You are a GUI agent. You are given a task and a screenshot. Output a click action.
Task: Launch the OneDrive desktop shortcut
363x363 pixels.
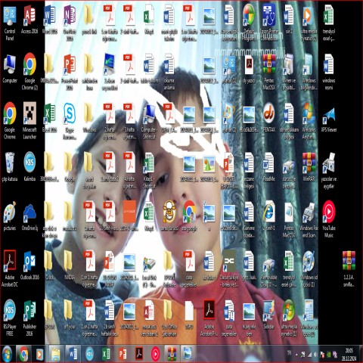[x=29, y=217]
